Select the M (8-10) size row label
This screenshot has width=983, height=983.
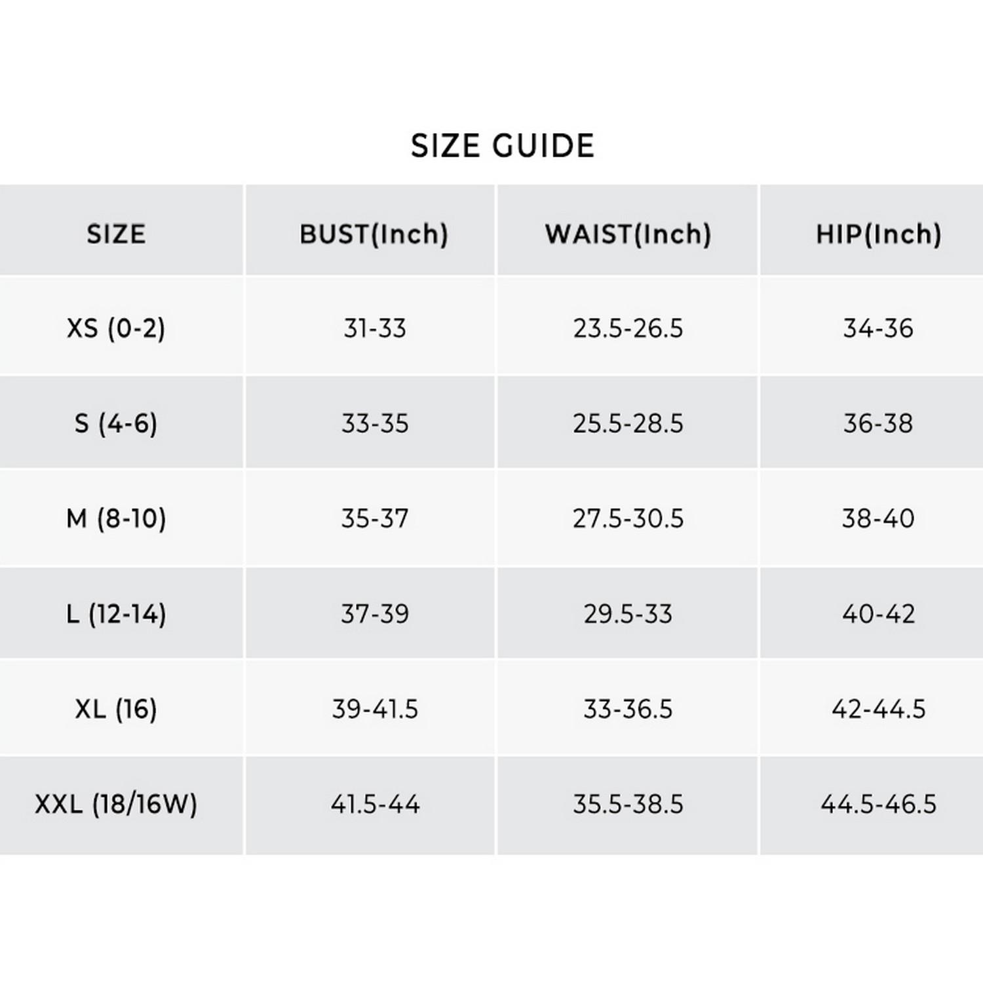coord(116,518)
